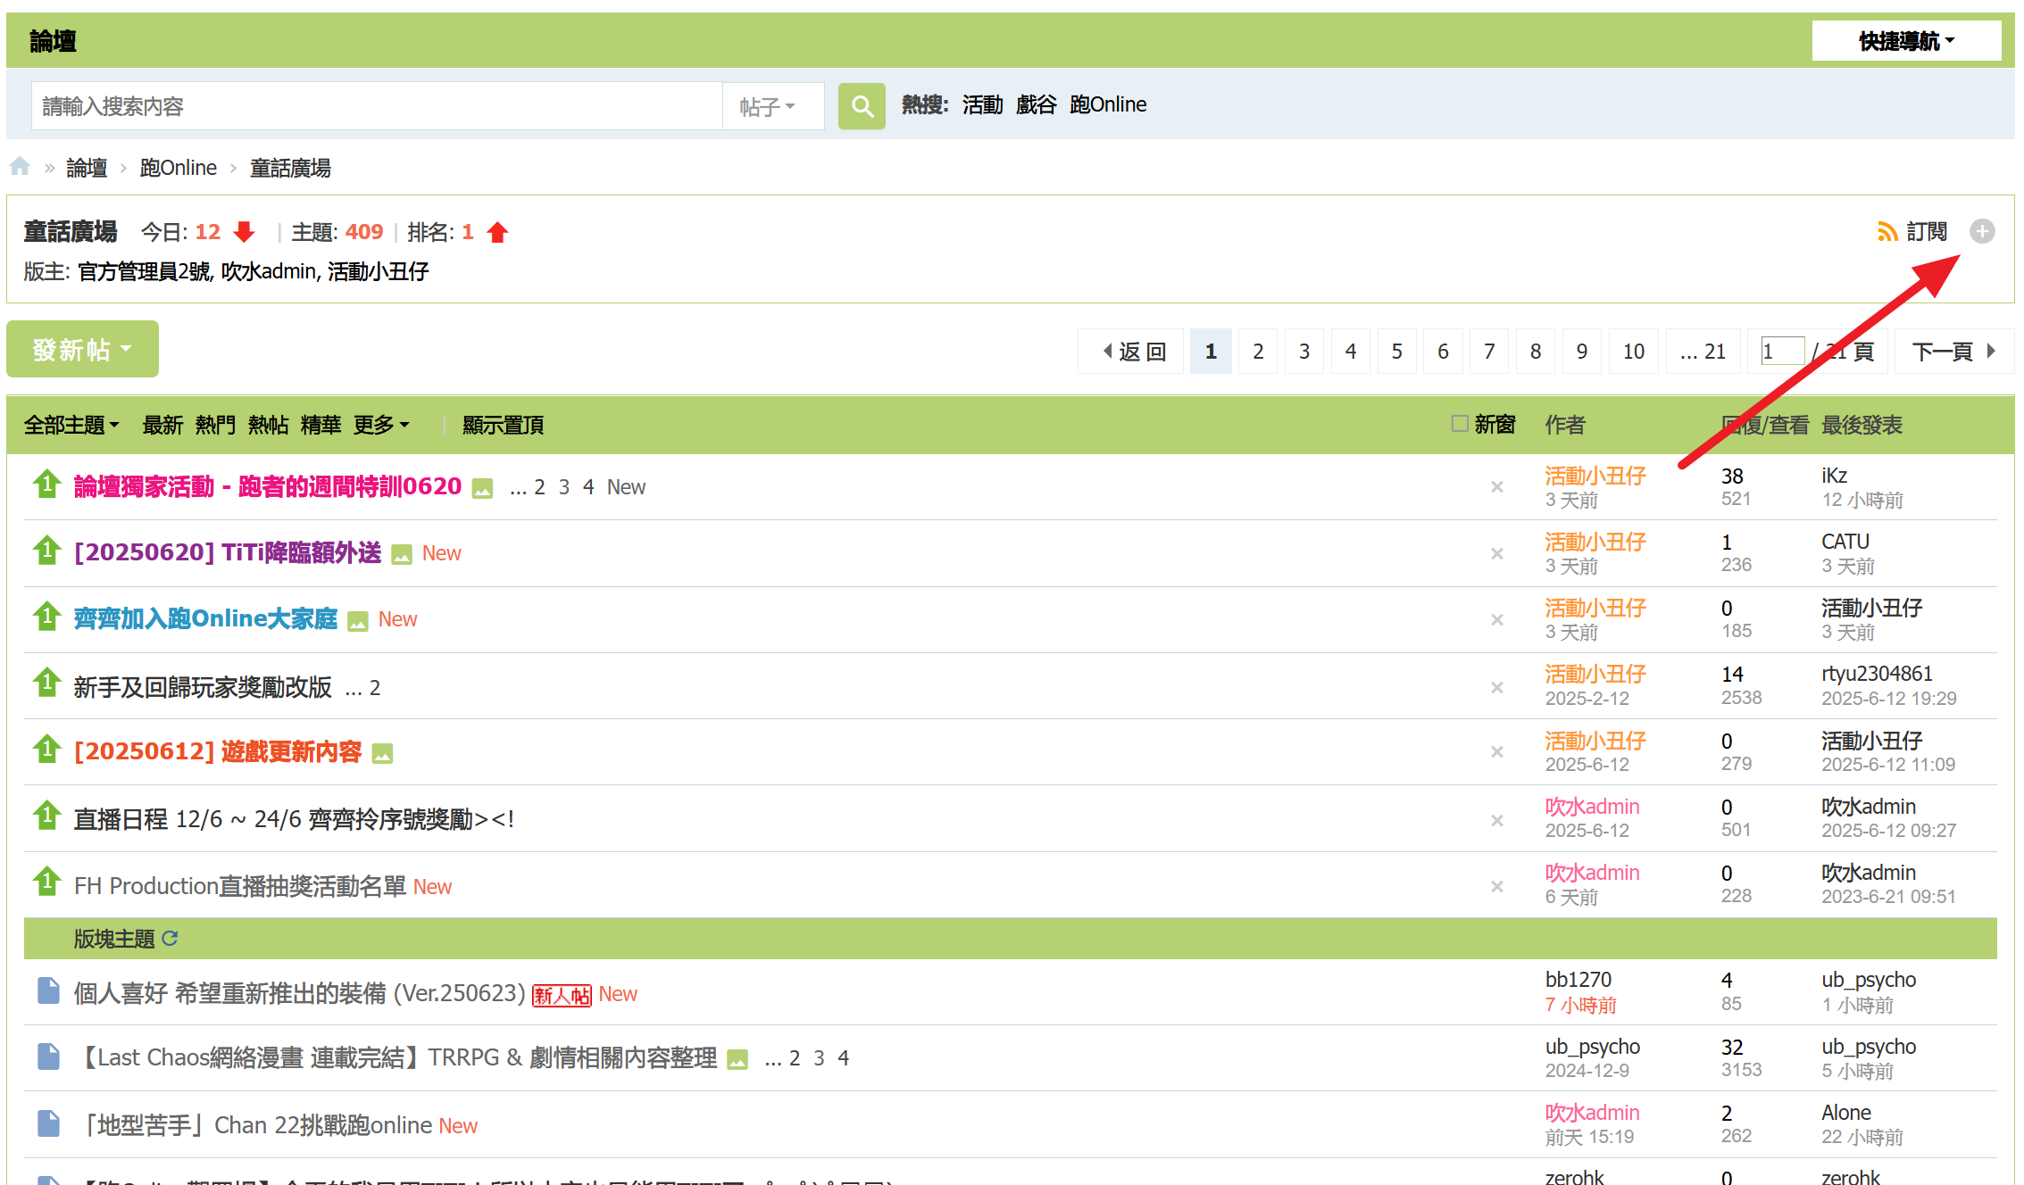Expand the 更多 filter menu

pos(381,425)
